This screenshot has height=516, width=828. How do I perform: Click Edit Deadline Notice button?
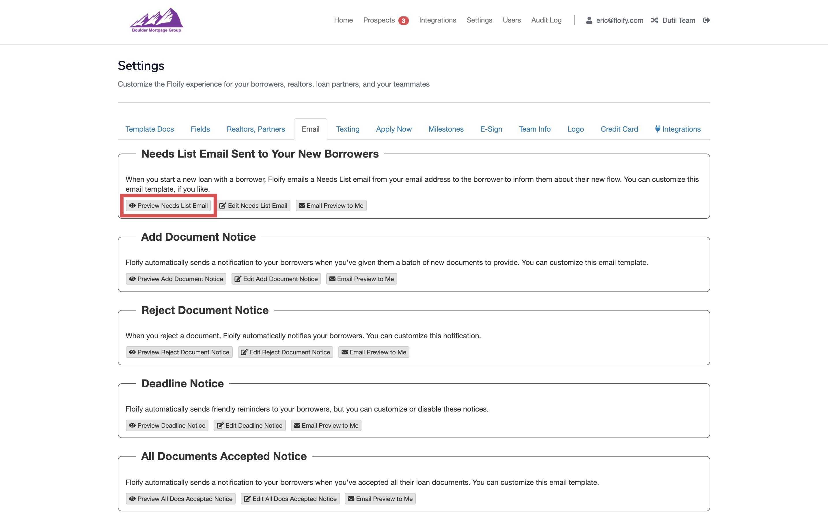point(249,426)
